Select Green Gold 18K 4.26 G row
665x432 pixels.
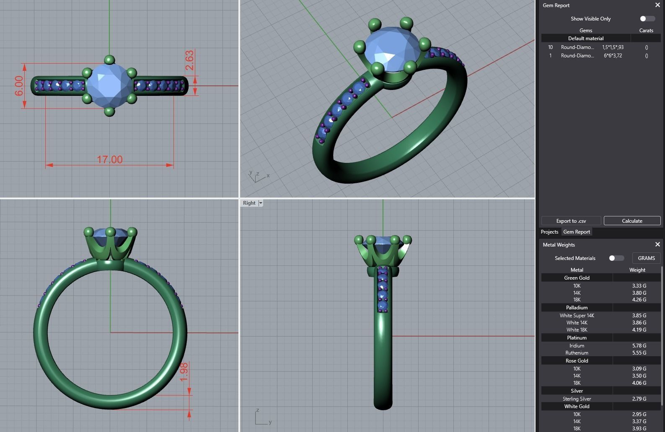point(601,299)
